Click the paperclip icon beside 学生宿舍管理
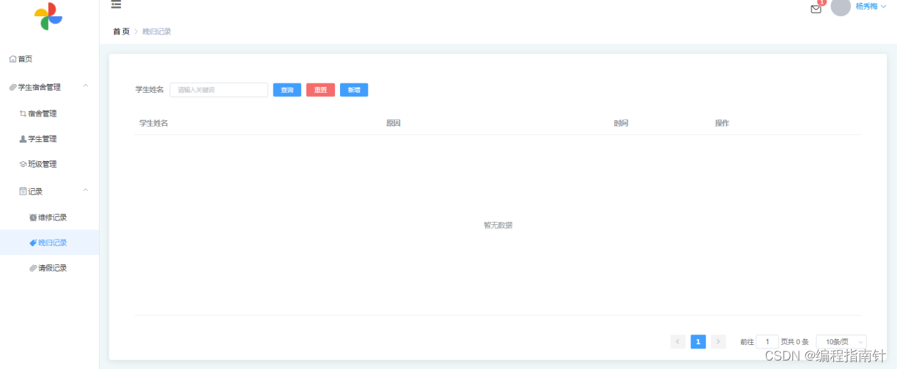Screen dimensions: 897x369 click(13, 87)
